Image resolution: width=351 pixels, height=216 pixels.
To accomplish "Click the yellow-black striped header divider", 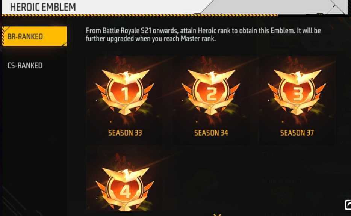I will point(140,15).
